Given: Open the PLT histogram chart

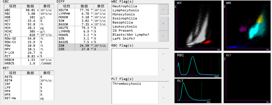Looking at the screenshot, I should (x=198, y=91).
